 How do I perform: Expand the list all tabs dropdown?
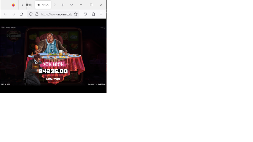click(x=71, y=5)
